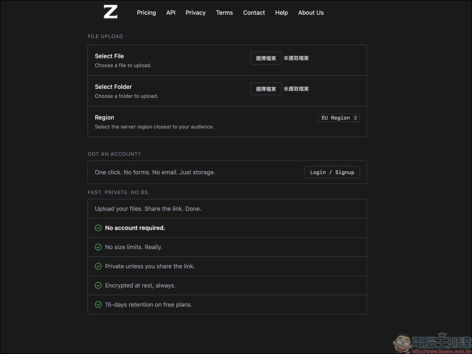Screen dimensions: 472x354
Task: Open the Contact page from the navigation
Action: point(254,13)
